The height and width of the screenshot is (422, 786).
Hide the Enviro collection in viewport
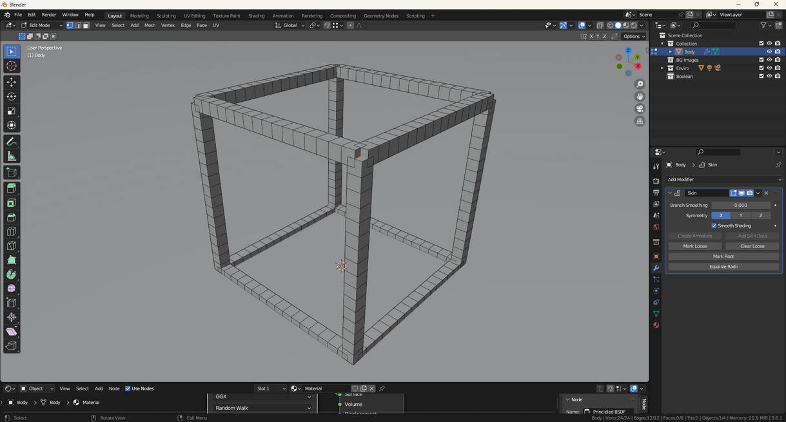(x=769, y=68)
